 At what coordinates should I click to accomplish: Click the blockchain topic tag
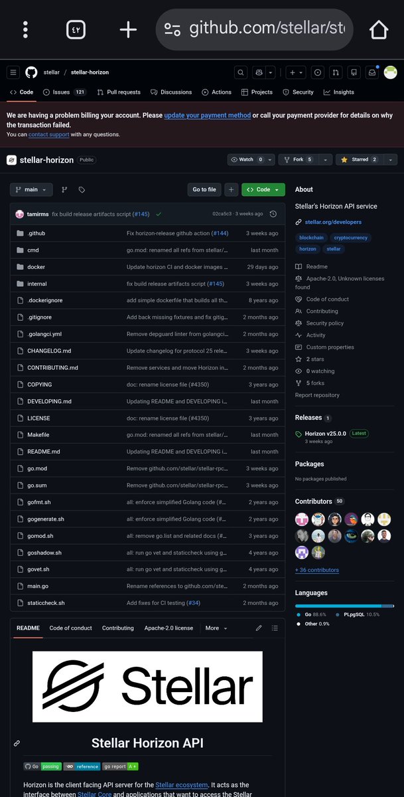pyautogui.click(x=311, y=237)
